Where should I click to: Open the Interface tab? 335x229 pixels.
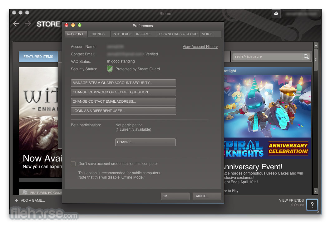click(122, 34)
